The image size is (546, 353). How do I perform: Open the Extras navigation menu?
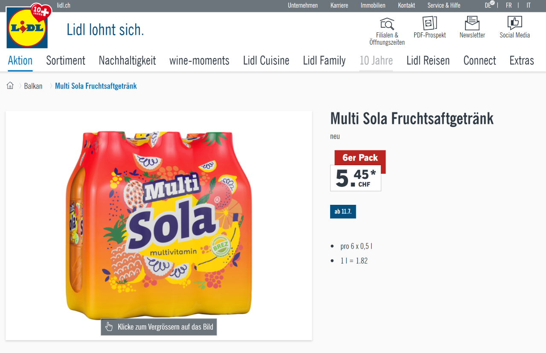[x=521, y=60]
